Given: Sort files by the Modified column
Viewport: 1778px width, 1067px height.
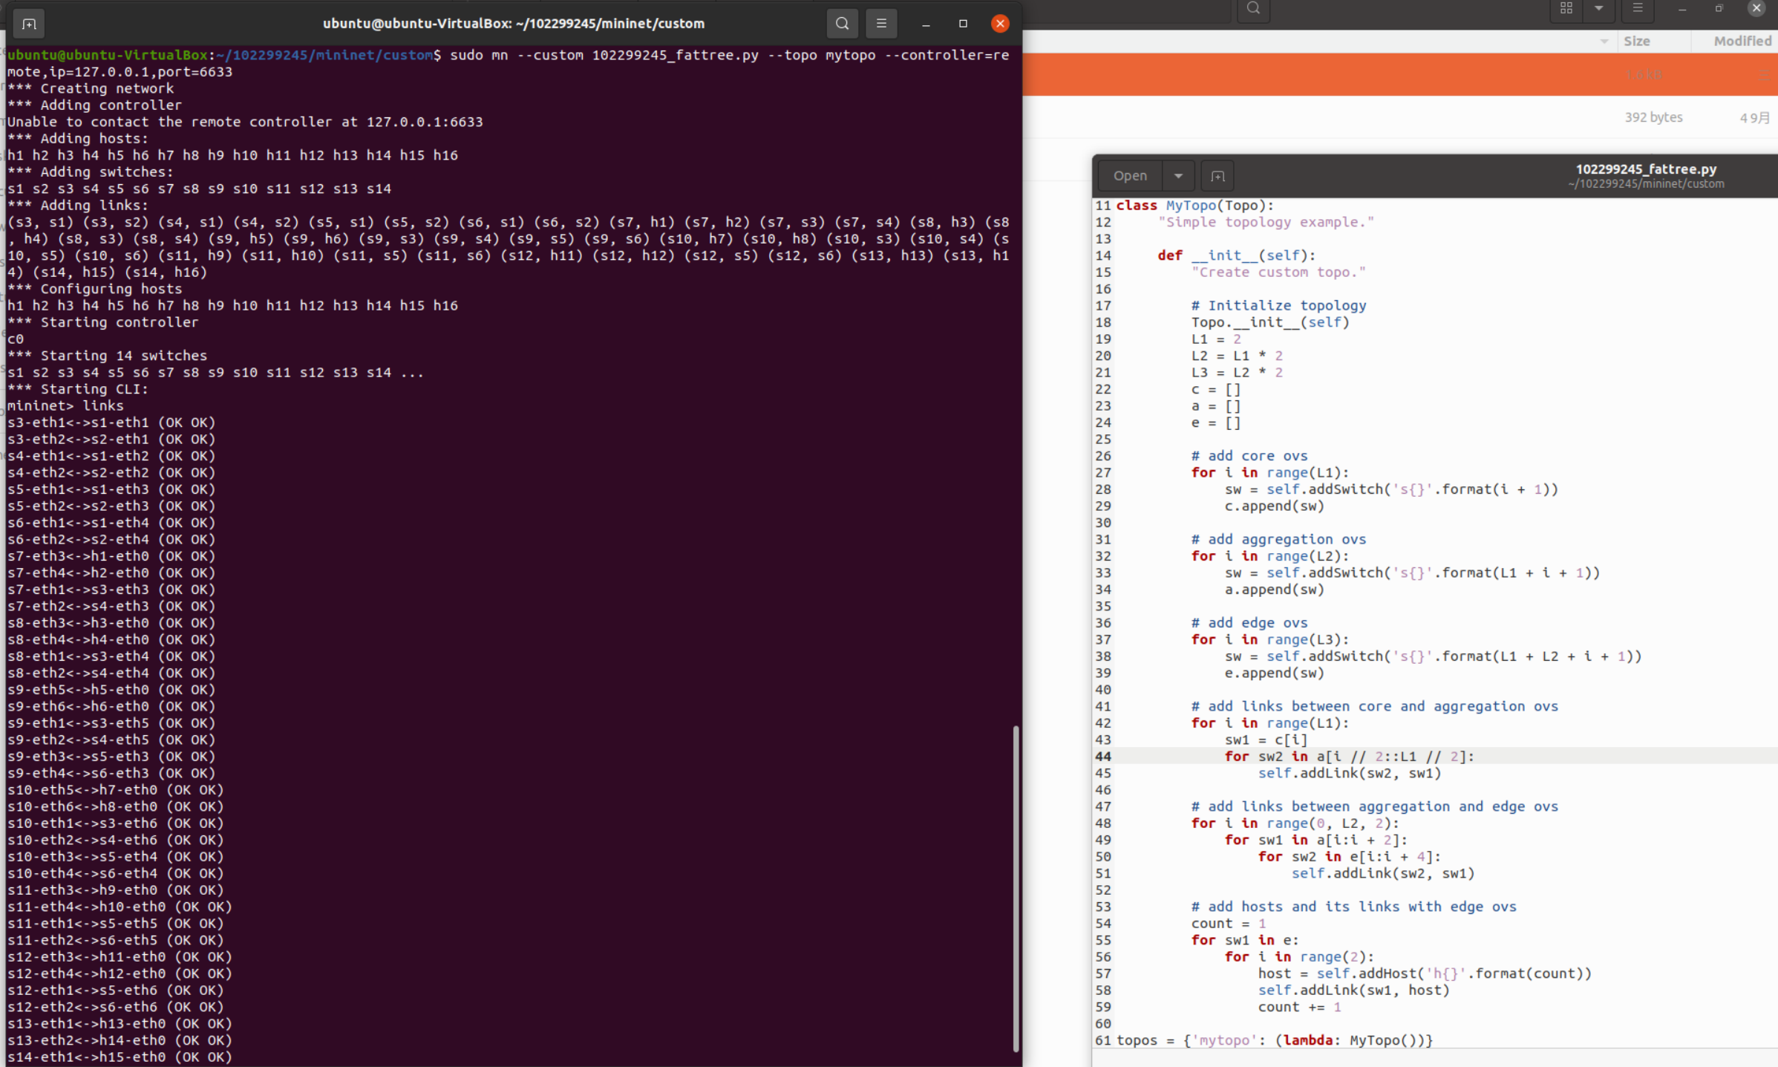Looking at the screenshot, I should [1742, 42].
